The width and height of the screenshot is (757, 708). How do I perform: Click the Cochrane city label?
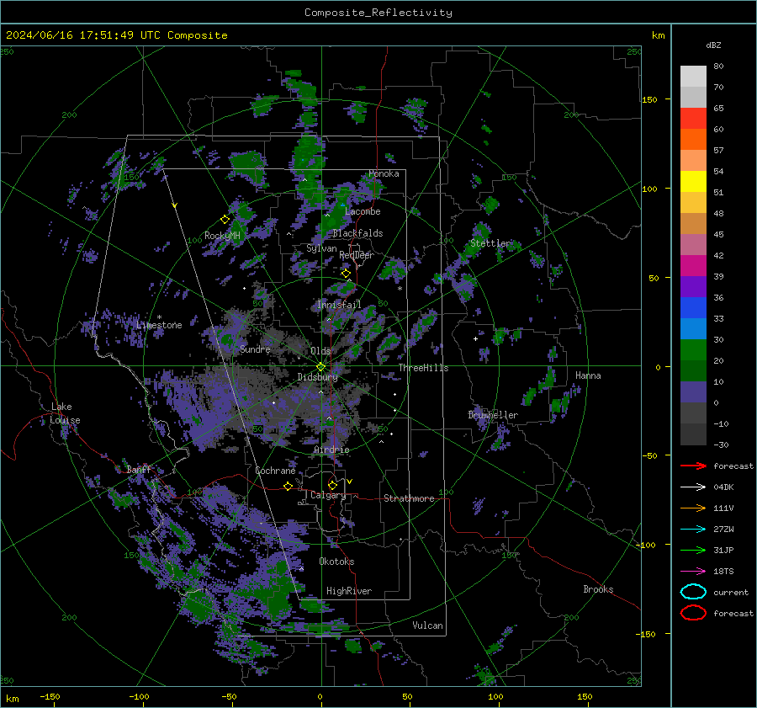point(275,471)
